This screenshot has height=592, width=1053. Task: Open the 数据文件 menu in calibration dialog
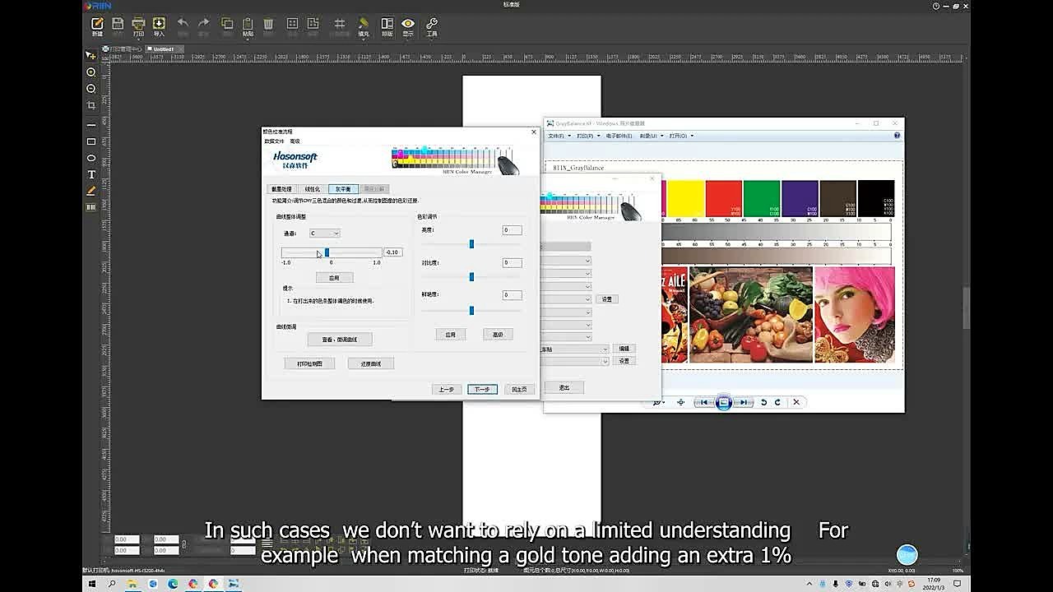[274, 141]
